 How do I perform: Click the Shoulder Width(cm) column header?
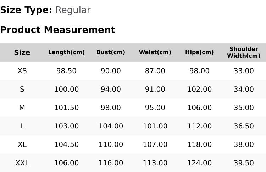(x=244, y=52)
